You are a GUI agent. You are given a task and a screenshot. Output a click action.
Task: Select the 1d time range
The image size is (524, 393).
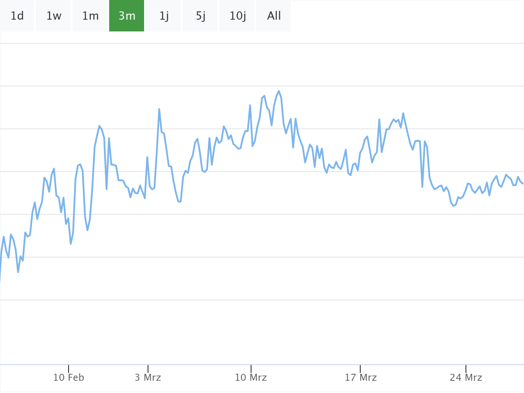17,16
